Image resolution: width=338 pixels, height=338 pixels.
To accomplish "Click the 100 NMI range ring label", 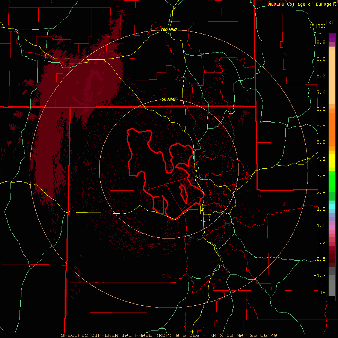I will point(169,30).
